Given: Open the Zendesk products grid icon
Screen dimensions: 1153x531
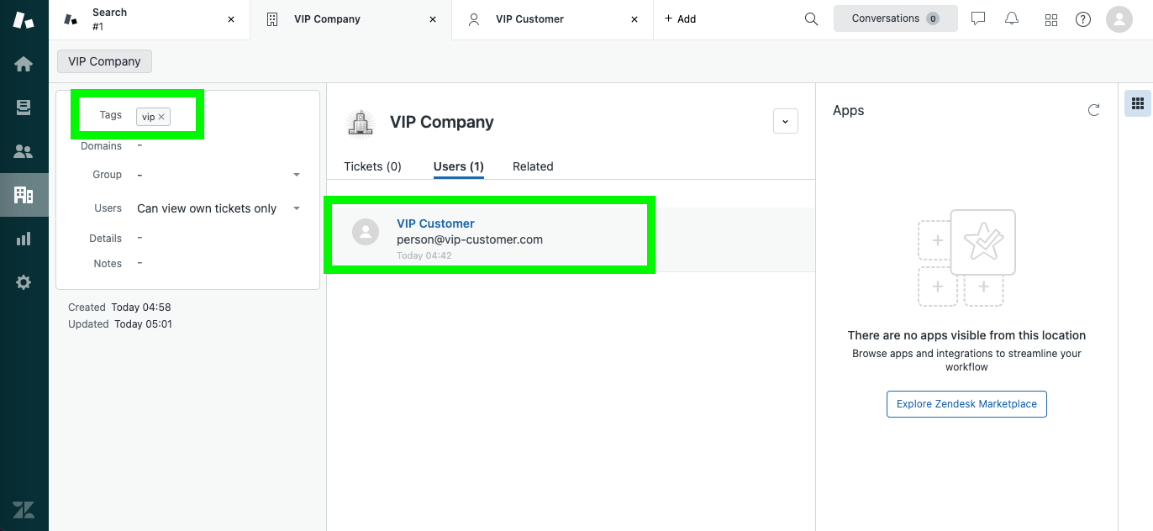Looking at the screenshot, I should click(x=1050, y=19).
